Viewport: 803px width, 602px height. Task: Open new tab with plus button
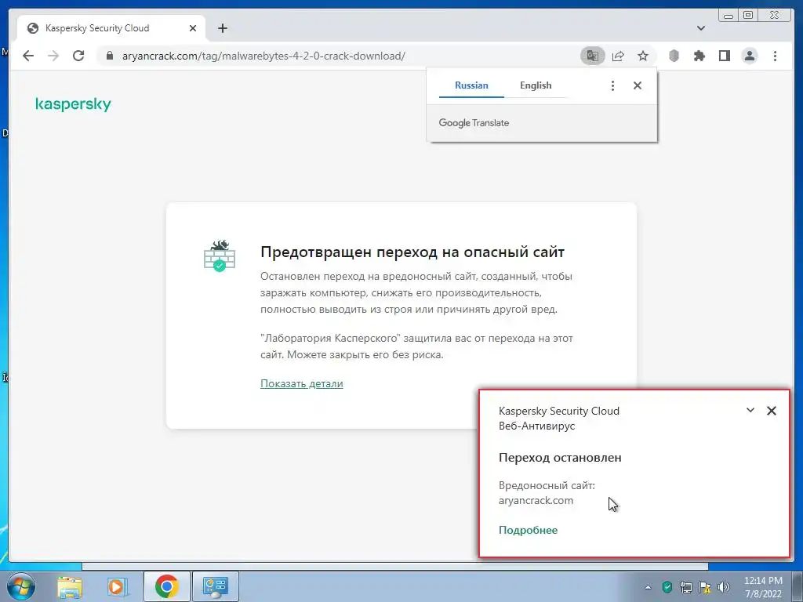point(222,28)
